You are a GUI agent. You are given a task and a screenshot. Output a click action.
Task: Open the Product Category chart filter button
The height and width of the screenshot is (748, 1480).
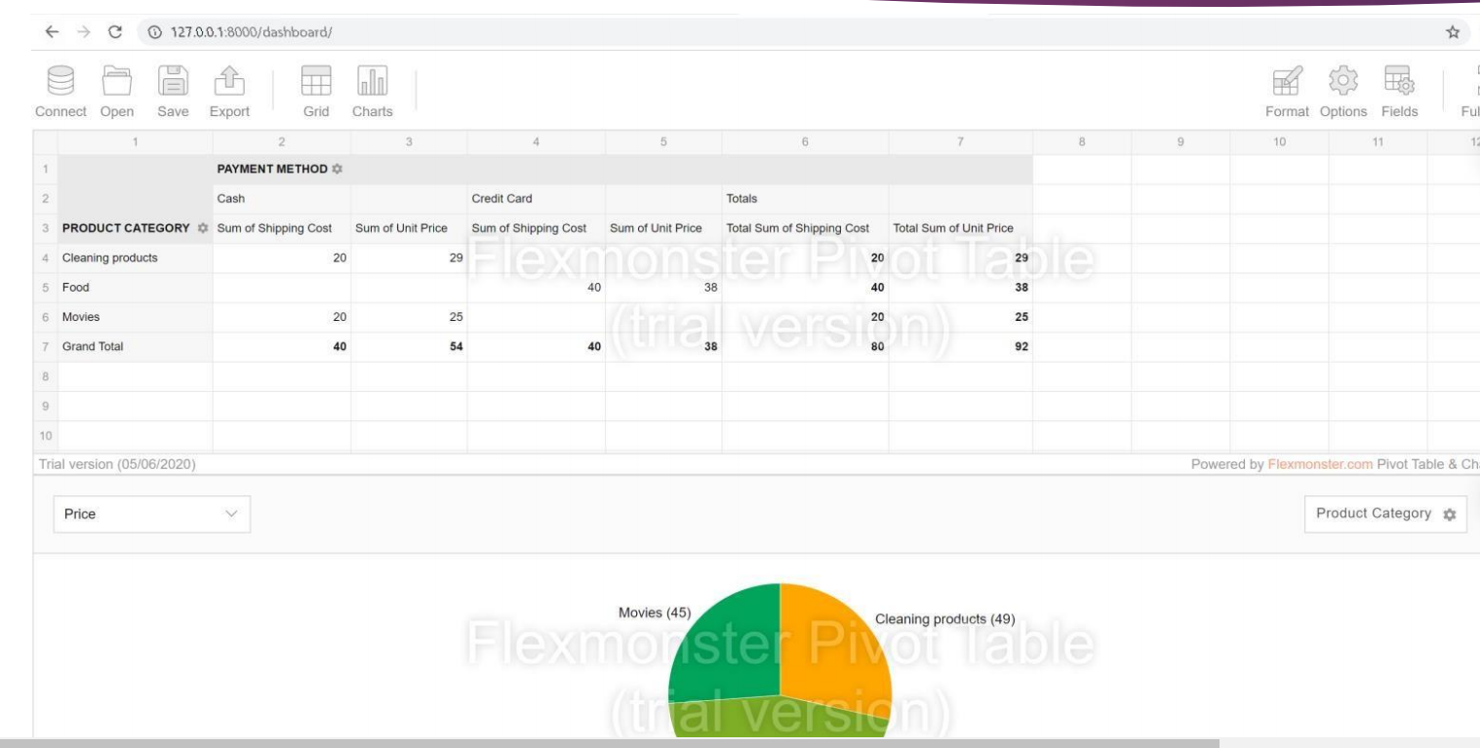[1385, 514]
